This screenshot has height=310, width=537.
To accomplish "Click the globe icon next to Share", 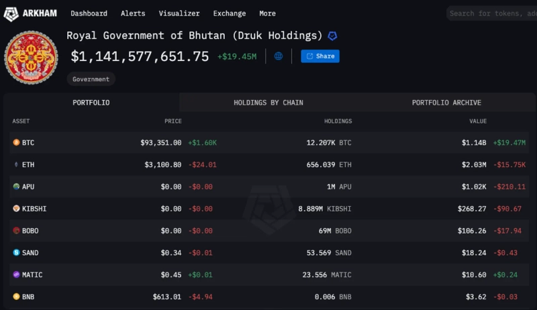I will tap(279, 56).
